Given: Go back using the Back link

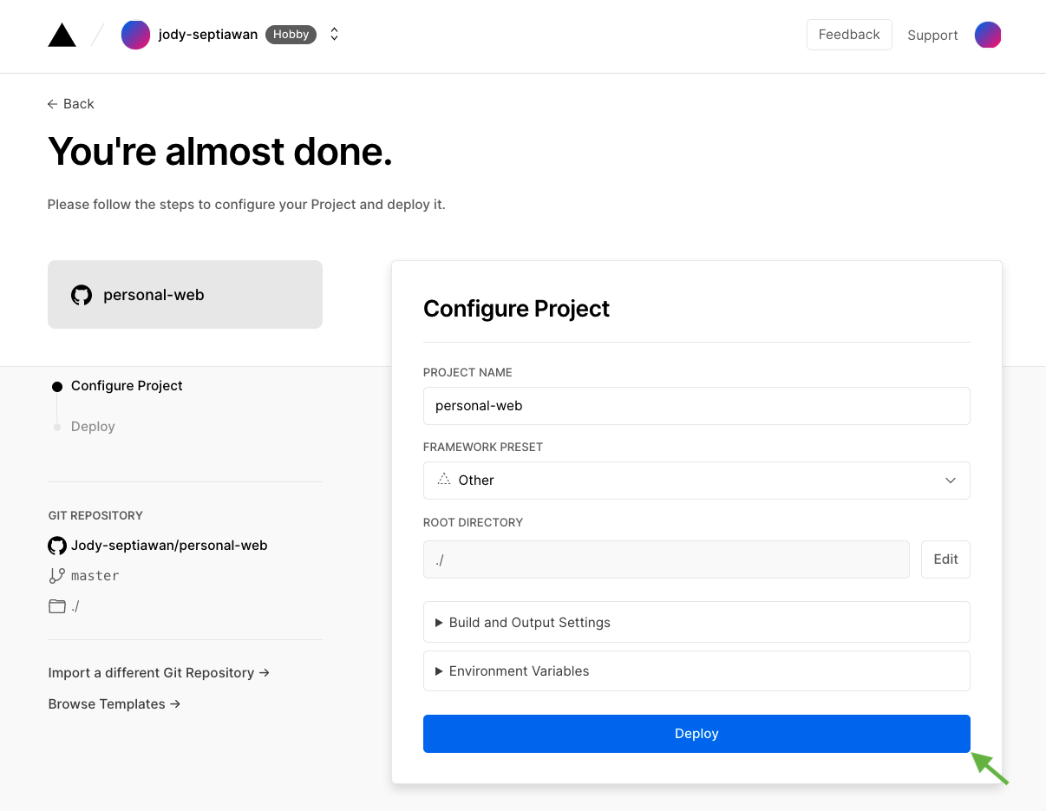Looking at the screenshot, I should 71,104.
